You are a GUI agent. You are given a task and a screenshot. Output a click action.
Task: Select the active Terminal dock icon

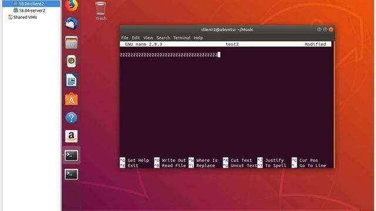[72, 155]
